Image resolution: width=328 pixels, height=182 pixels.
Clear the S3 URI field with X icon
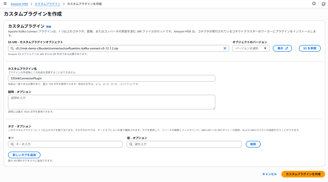225,48
